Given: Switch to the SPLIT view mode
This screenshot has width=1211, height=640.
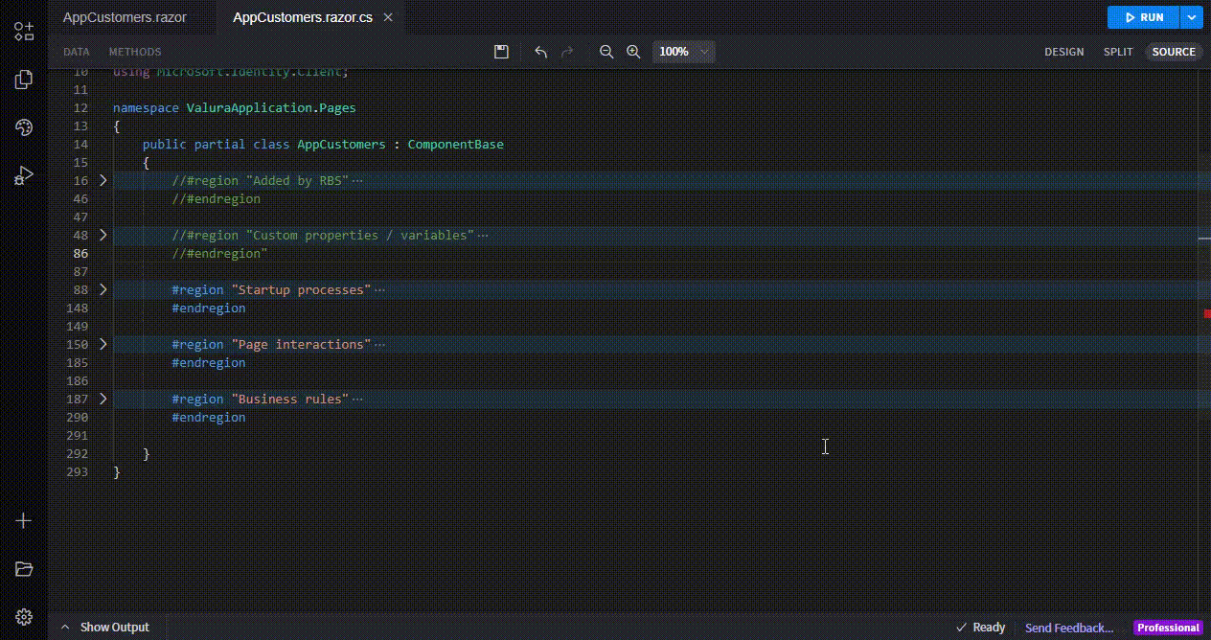Looking at the screenshot, I should tap(1118, 52).
